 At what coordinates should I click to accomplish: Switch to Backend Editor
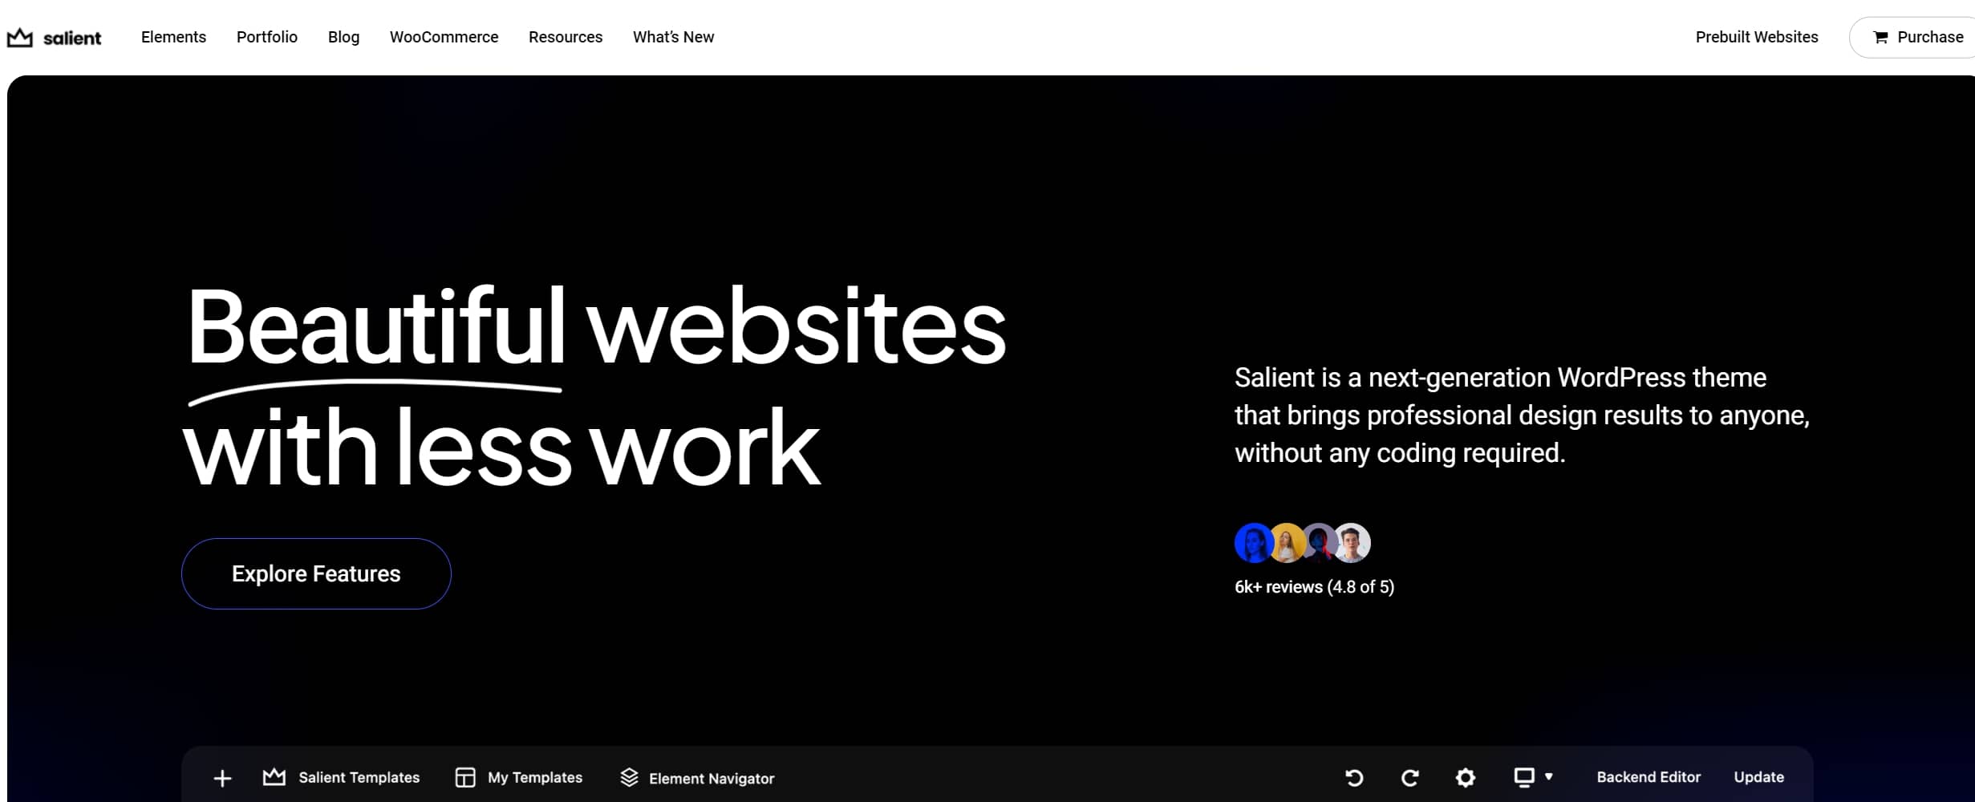pos(1648,777)
